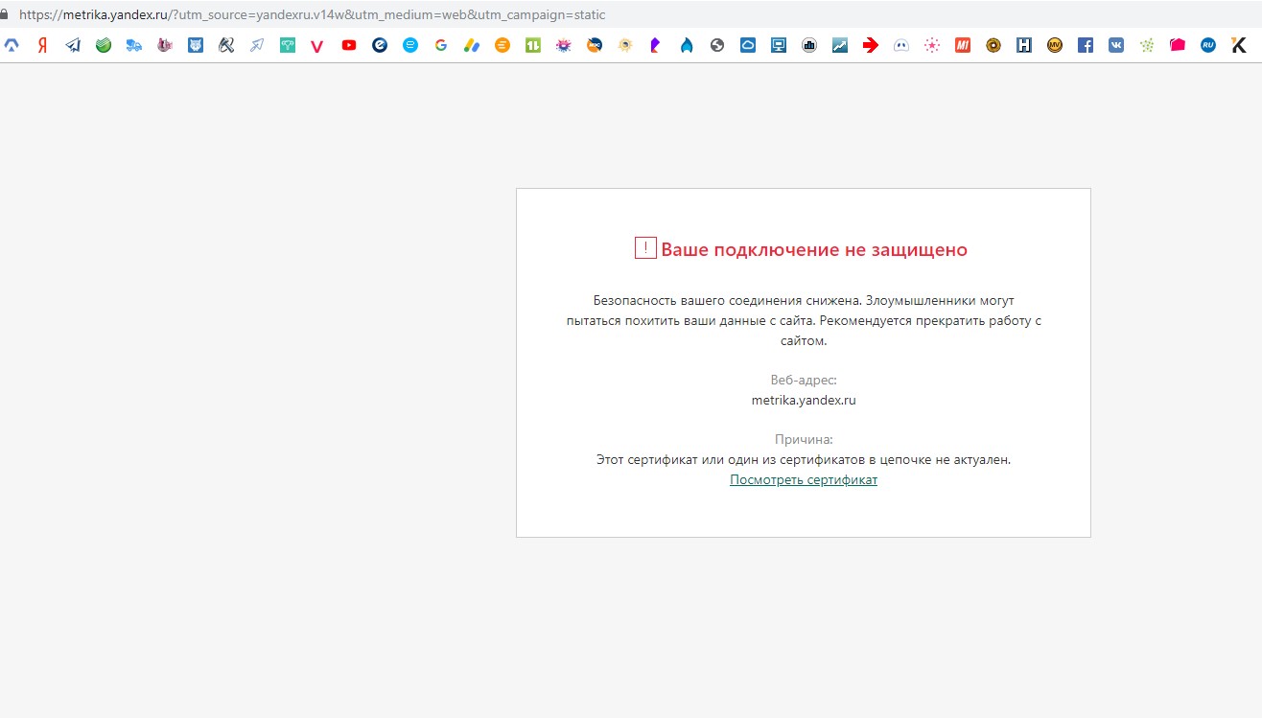The image size is (1262, 718).
Task: Click 'Посмотреть сертификат' link
Action: click(x=804, y=480)
